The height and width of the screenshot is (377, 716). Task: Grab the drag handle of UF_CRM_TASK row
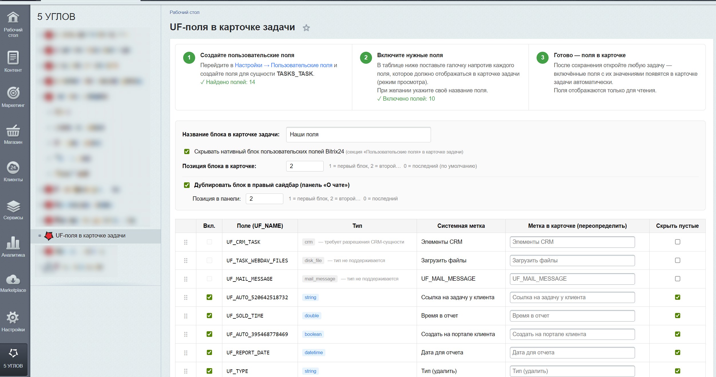pyautogui.click(x=186, y=242)
